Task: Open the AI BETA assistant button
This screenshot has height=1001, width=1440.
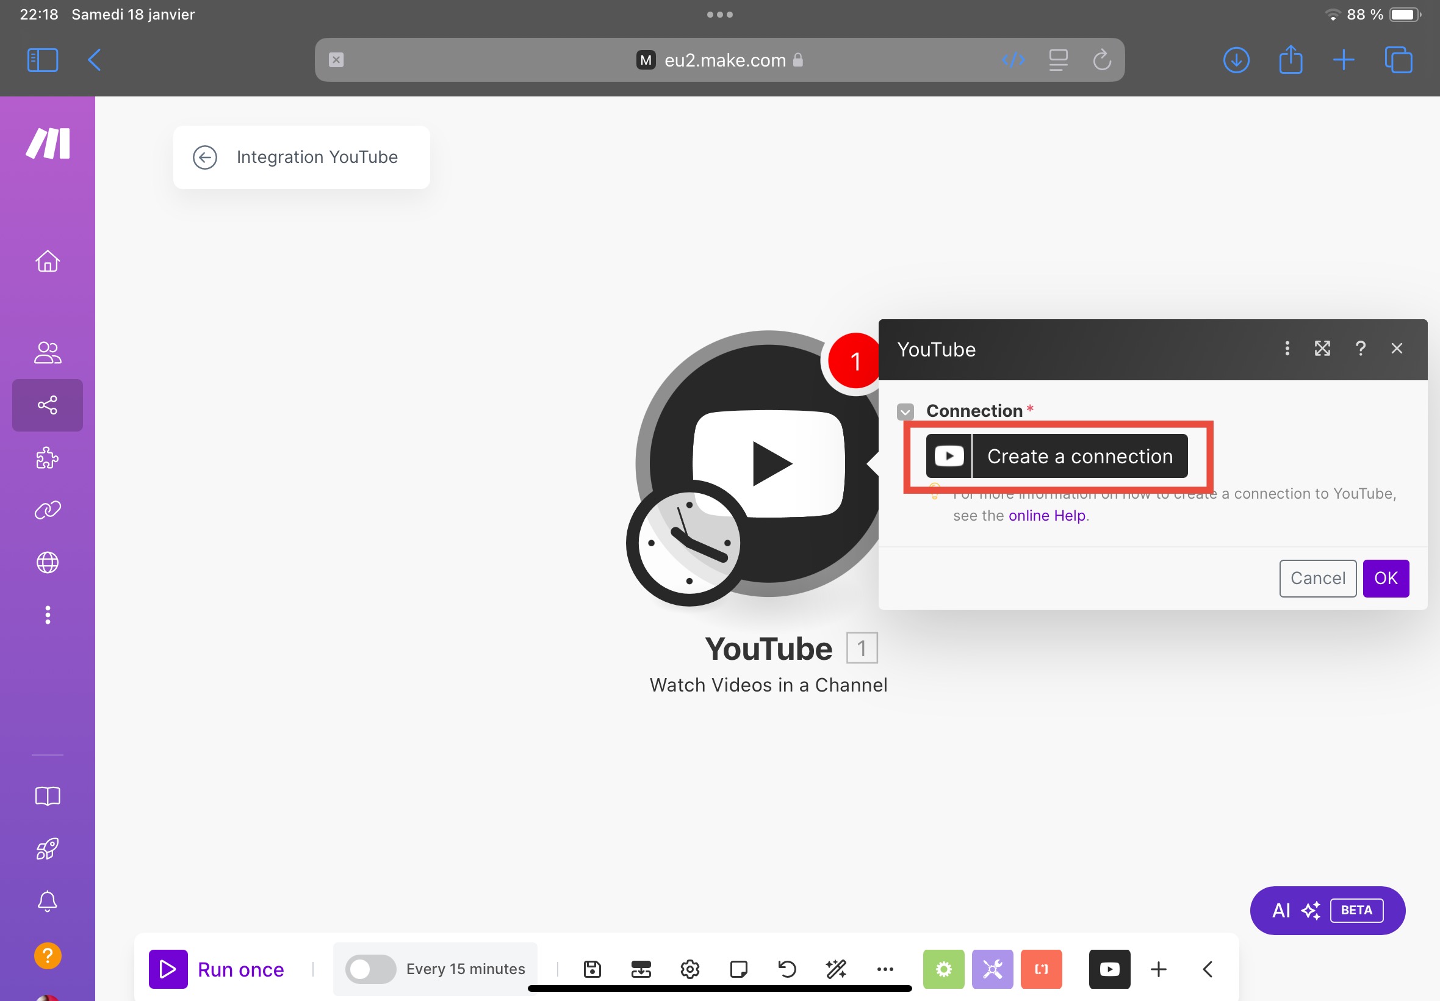Action: pyautogui.click(x=1327, y=910)
